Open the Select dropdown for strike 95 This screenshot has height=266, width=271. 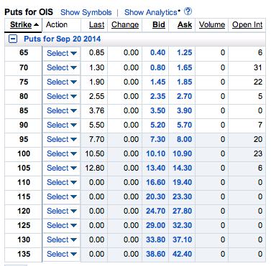pos(62,139)
